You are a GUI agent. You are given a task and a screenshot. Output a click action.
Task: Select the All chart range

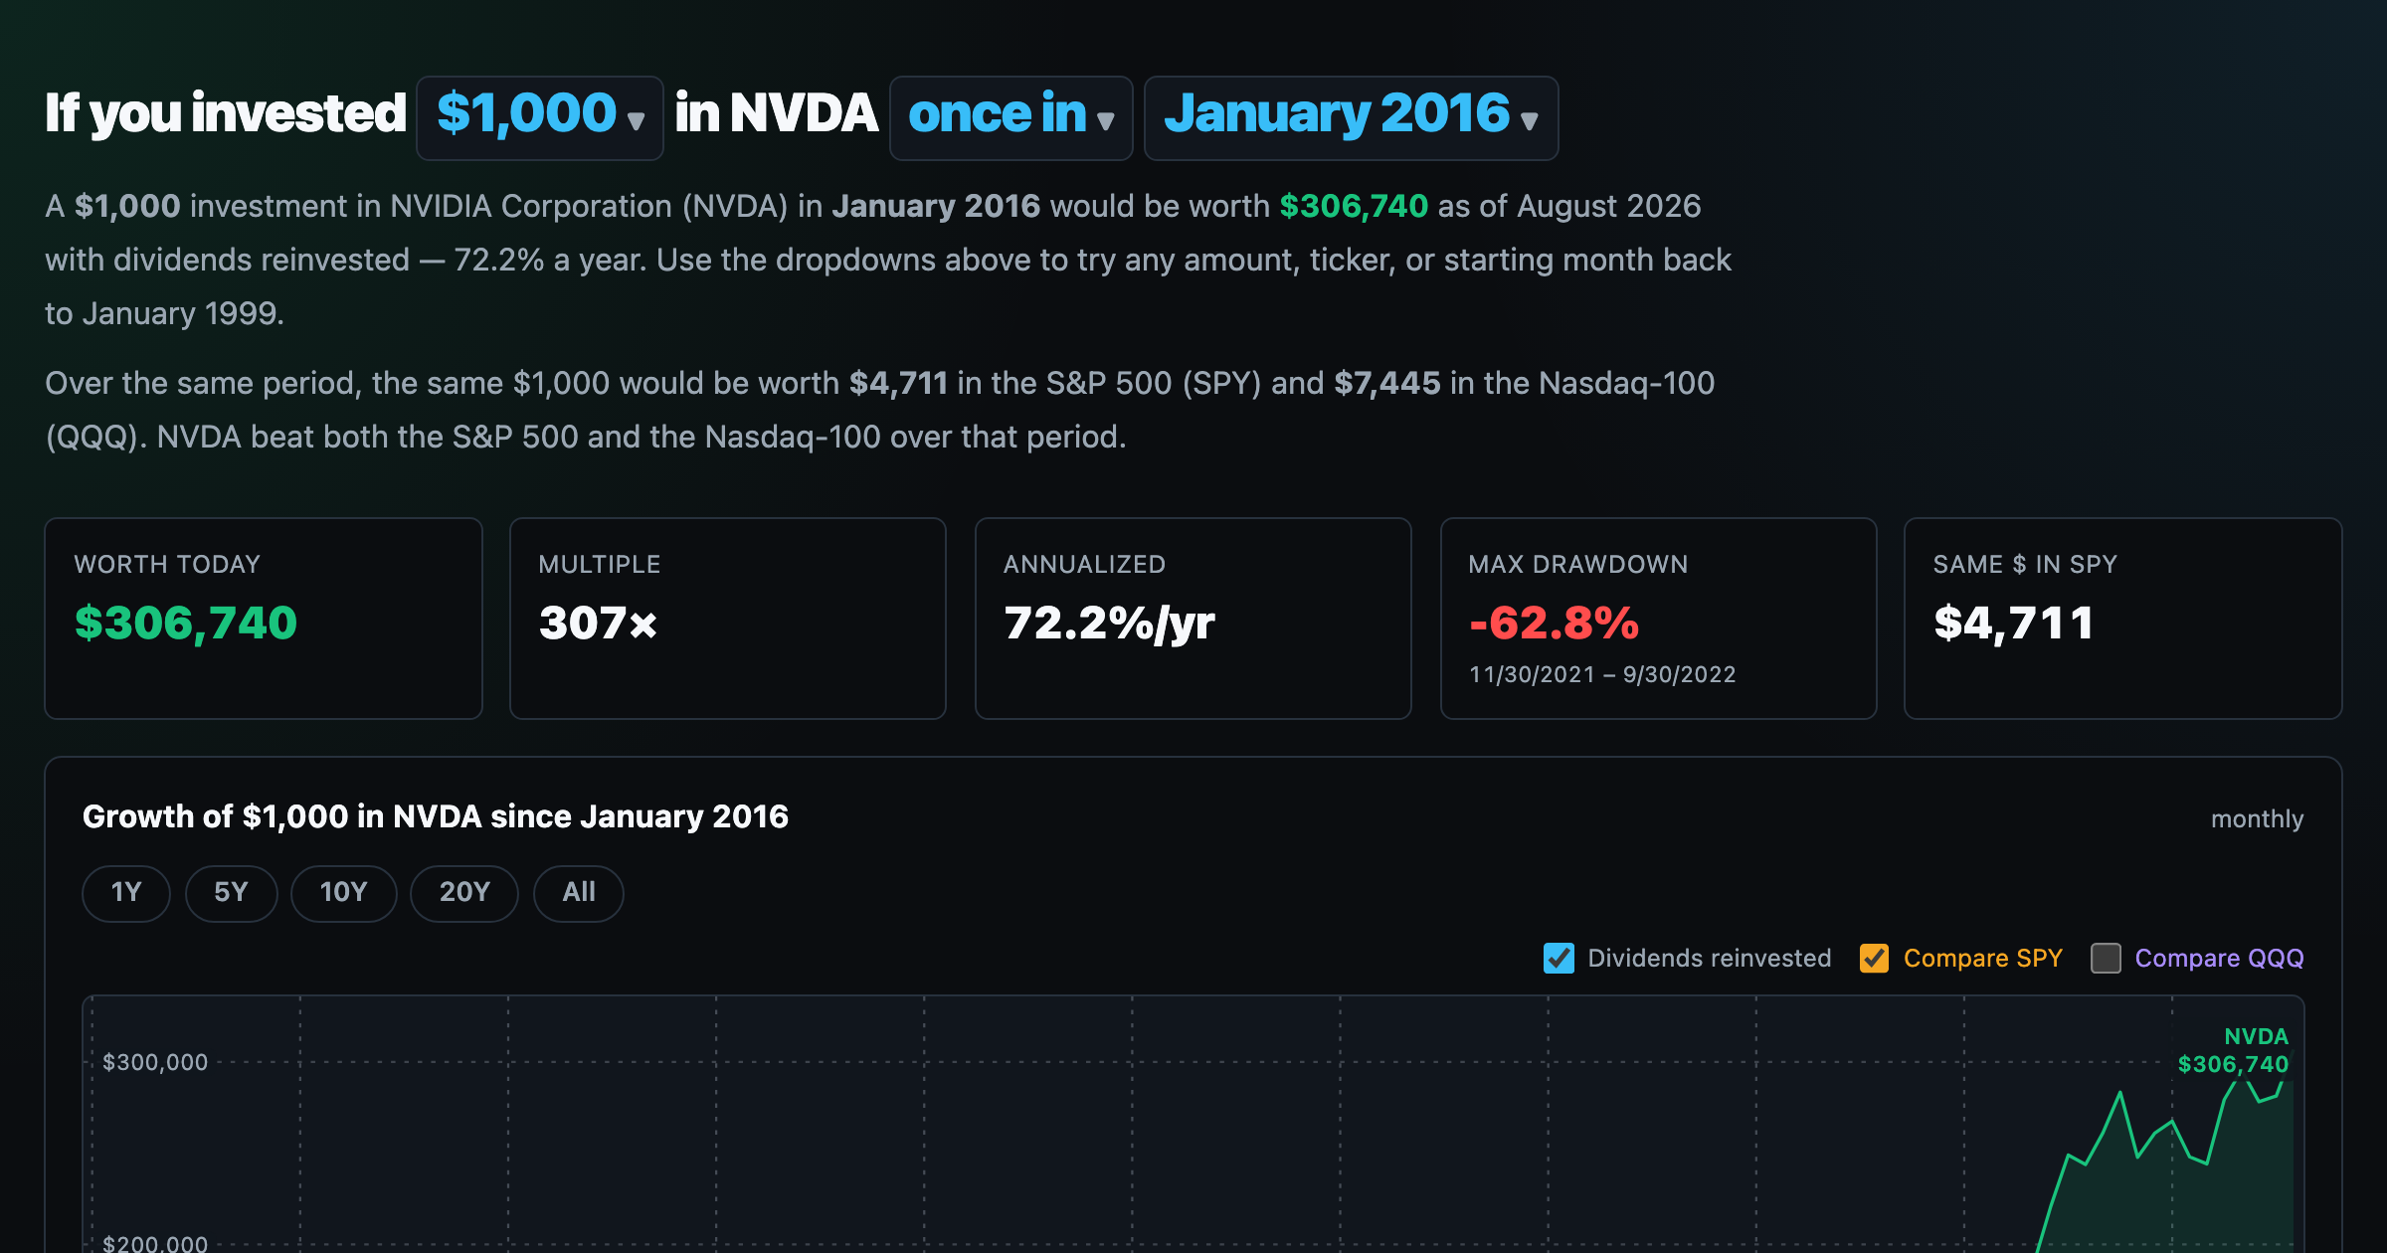(x=579, y=893)
